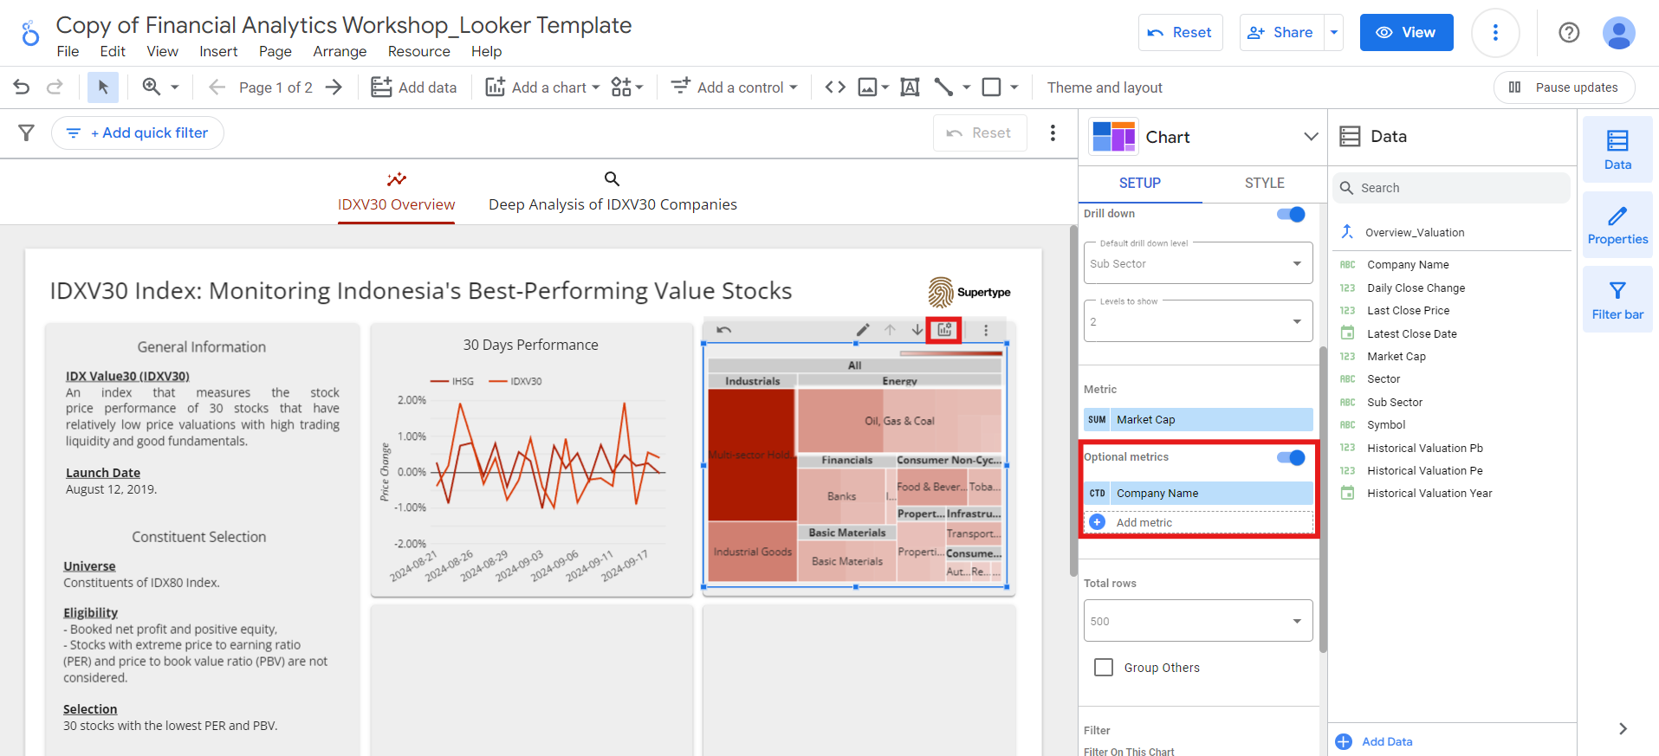This screenshot has width=1659, height=756.
Task: Focus the Data panel Search field
Action: tap(1451, 188)
